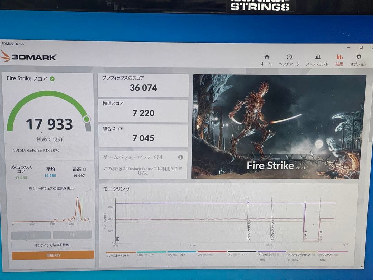Click the info icon next to 最高
This screenshot has width=373, height=280.
(x=84, y=169)
